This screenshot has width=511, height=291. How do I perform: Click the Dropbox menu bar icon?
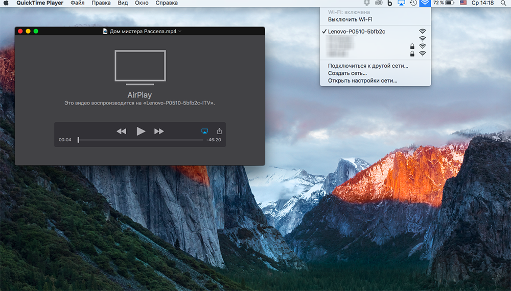click(x=367, y=3)
